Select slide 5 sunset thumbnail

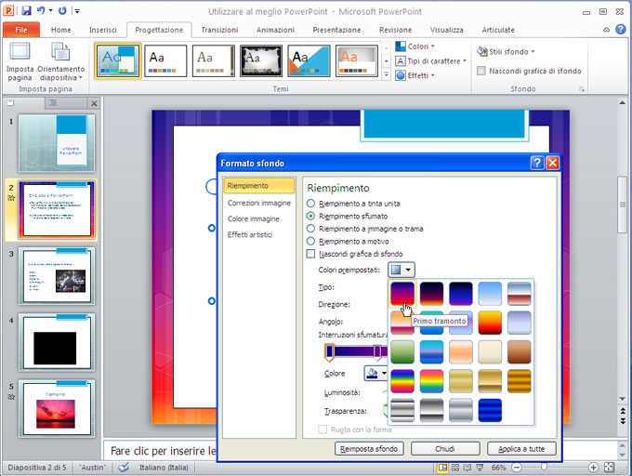[57, 409]
